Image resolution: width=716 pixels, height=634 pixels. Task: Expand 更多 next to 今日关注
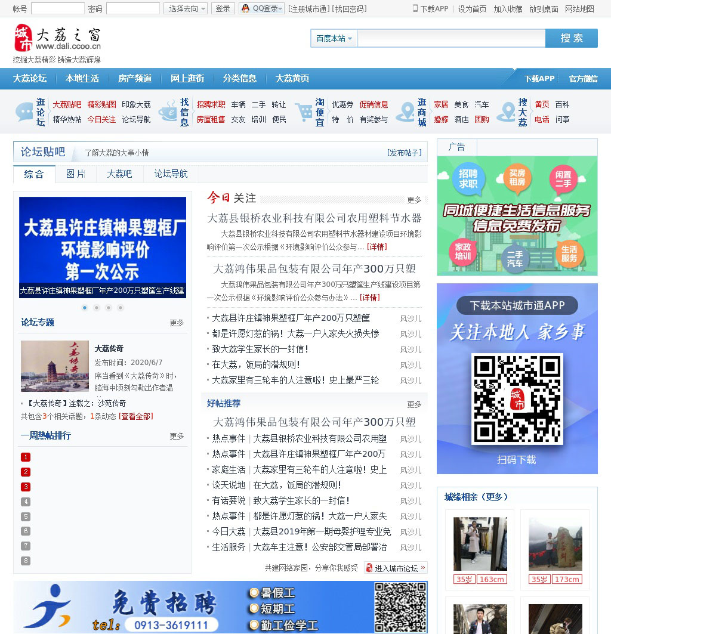[x=414, y=200]
